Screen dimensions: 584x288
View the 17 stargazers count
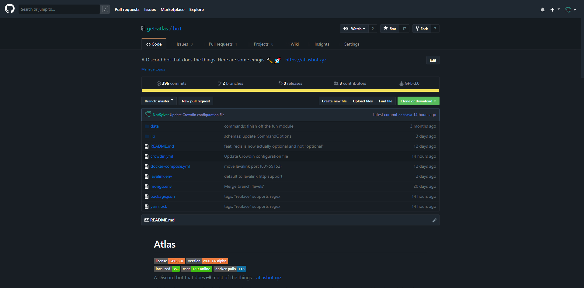point(404,29)
